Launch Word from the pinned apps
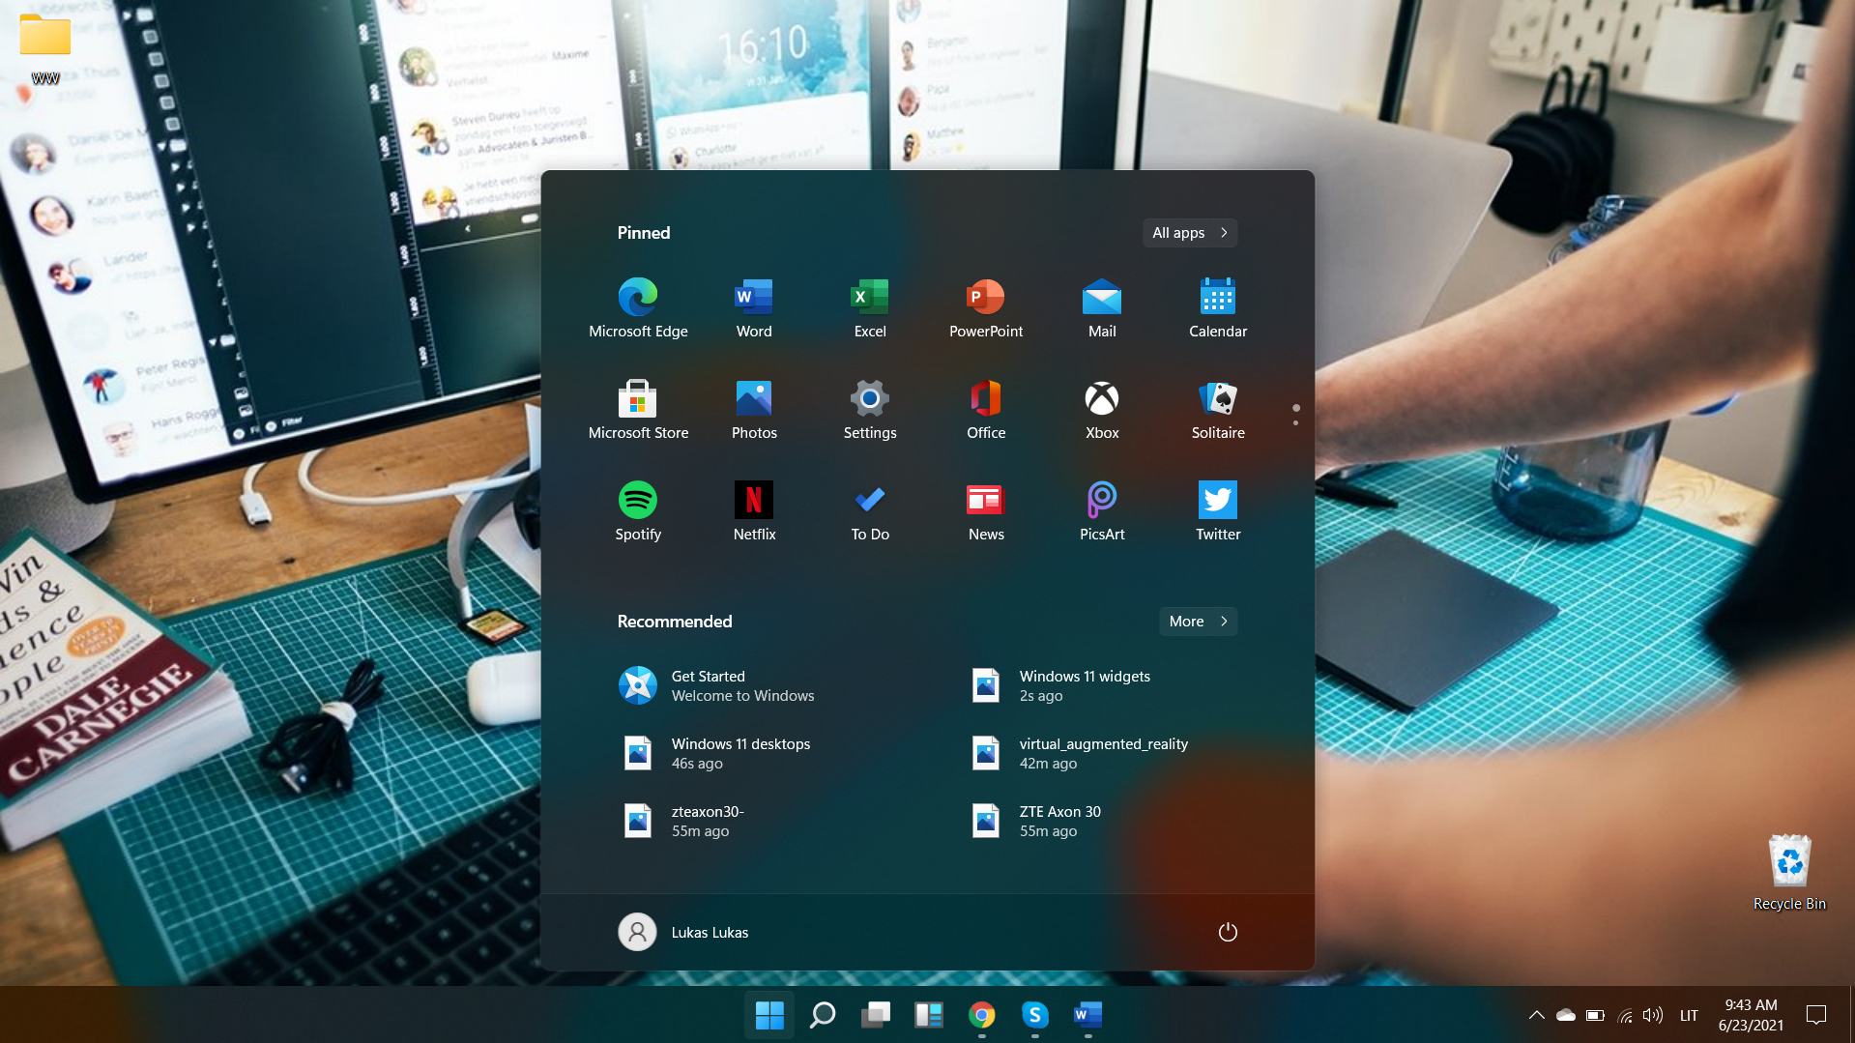Screen dimensions: 1855x1043 (754, 309)
